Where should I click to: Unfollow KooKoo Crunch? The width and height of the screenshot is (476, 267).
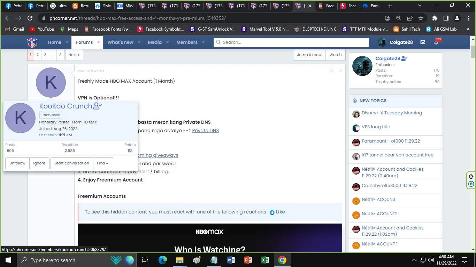click(17, 163)
